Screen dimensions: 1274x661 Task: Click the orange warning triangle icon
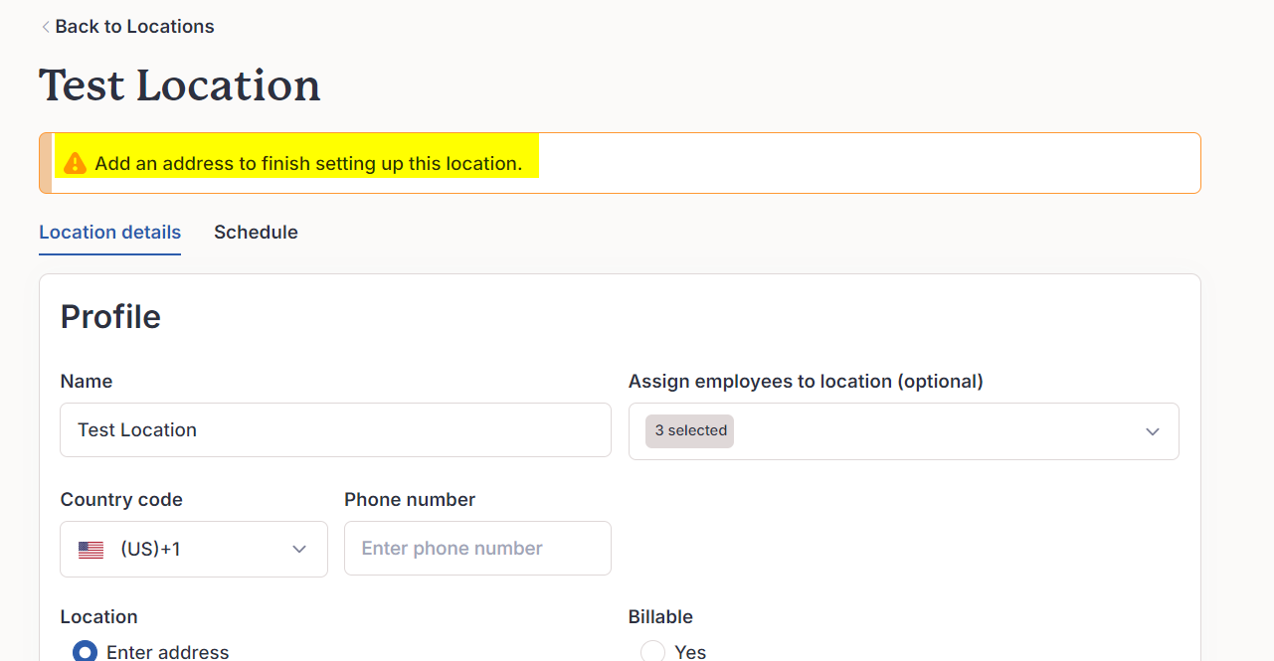click(x=75, y=163)
